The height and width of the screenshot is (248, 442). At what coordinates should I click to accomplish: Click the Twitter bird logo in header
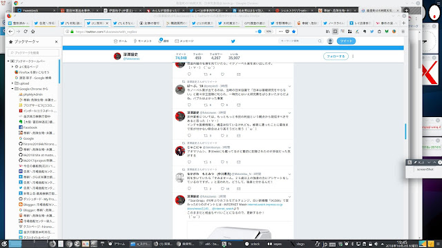(x=233, y=41)
